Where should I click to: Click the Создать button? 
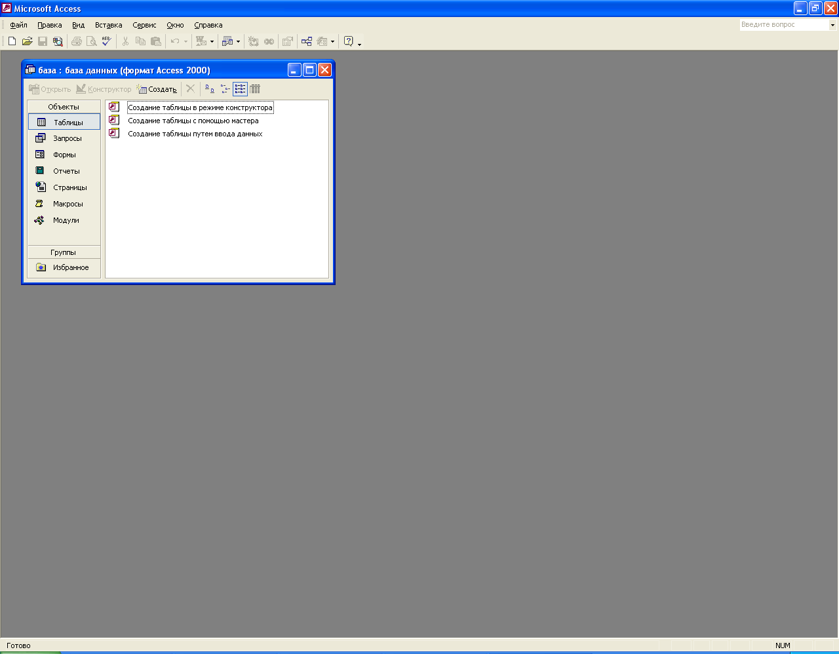pos(157,89)
